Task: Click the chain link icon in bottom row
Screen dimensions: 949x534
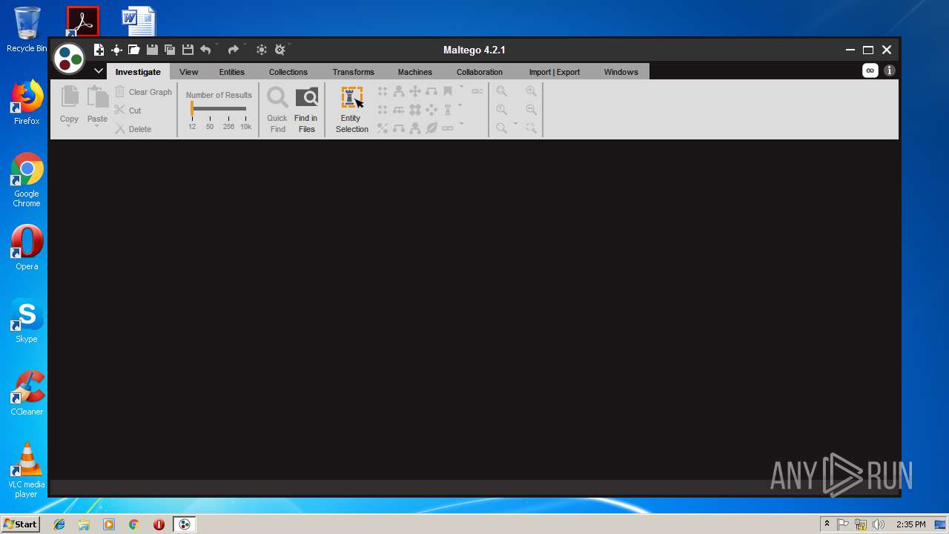Action: [x=448, y=128]
